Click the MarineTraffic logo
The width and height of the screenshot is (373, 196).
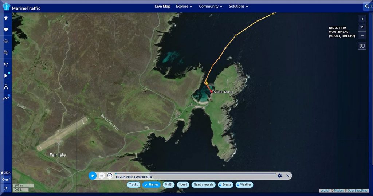click(22, 8)
